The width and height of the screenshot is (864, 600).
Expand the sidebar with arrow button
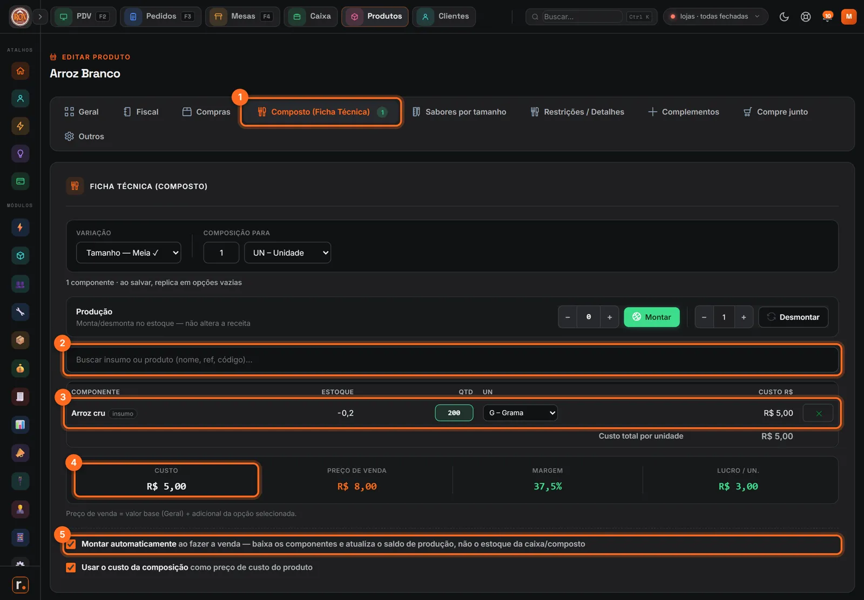coord(40,17)
